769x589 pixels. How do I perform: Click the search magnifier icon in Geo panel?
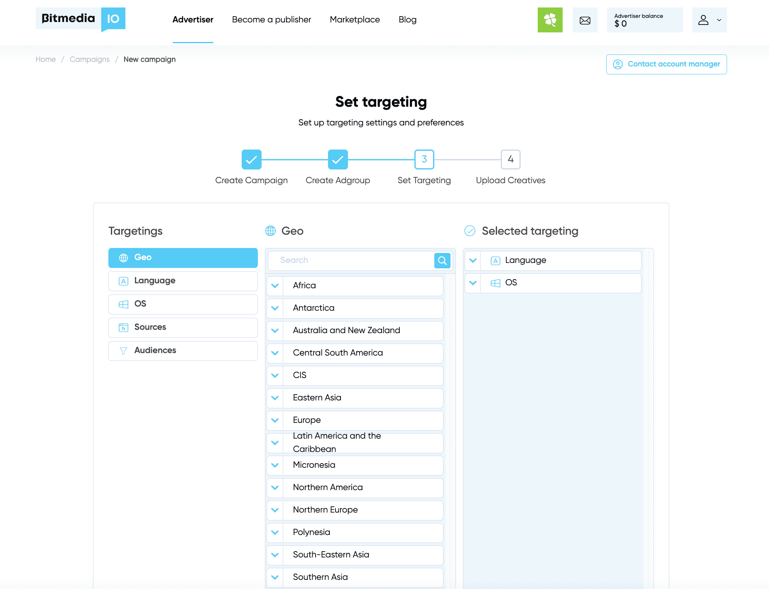[442, 260]
